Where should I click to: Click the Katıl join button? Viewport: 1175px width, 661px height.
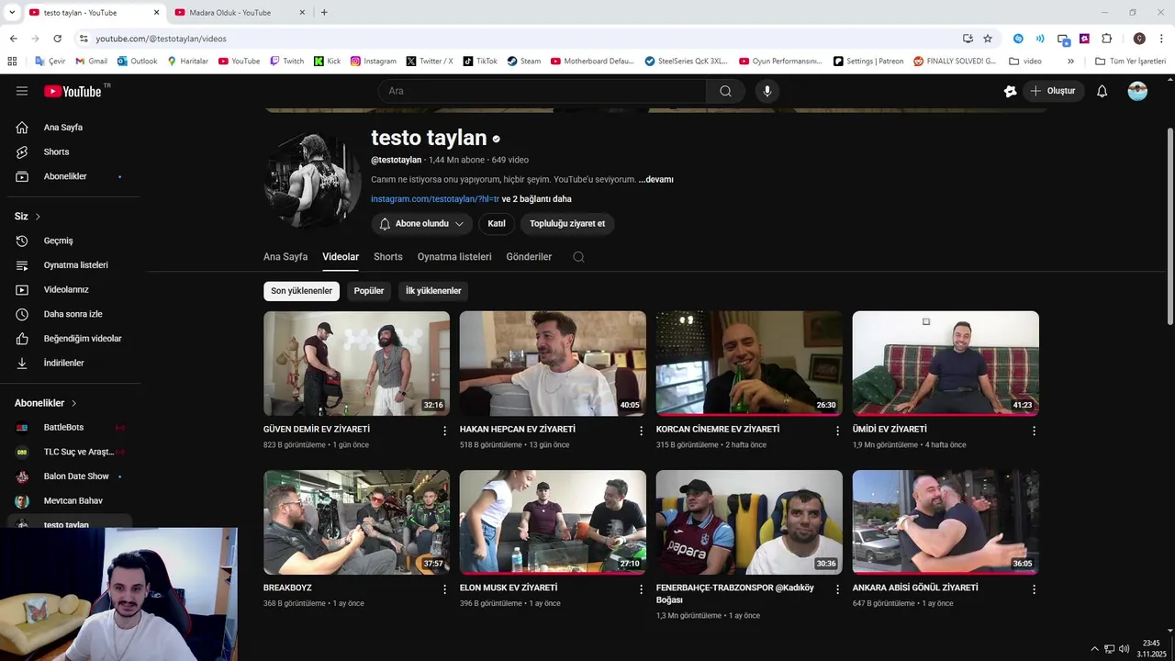point(497,224)
